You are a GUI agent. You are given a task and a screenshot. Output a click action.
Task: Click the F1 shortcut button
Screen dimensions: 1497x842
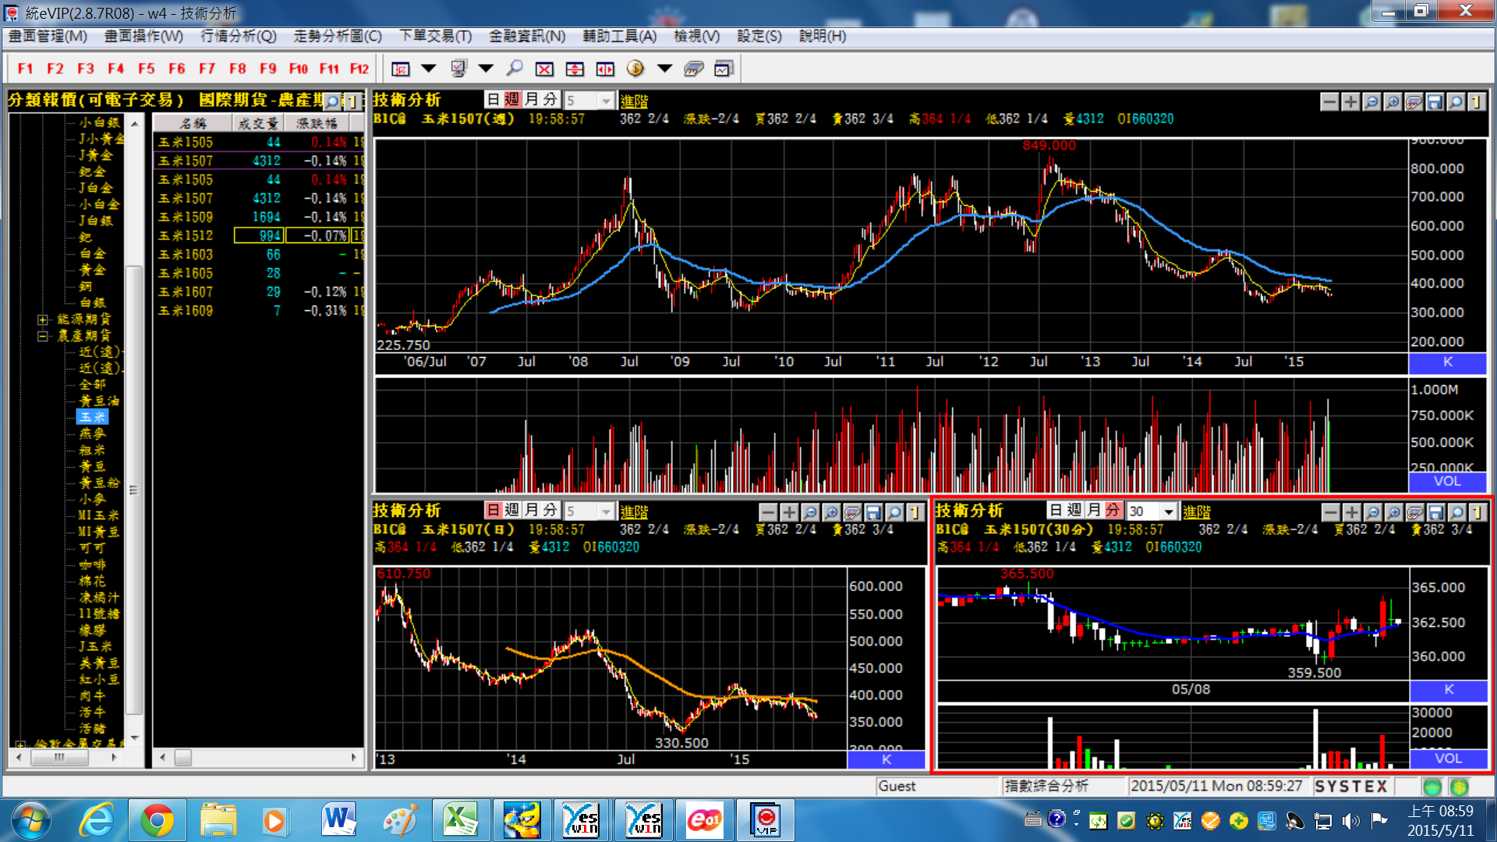25,69
